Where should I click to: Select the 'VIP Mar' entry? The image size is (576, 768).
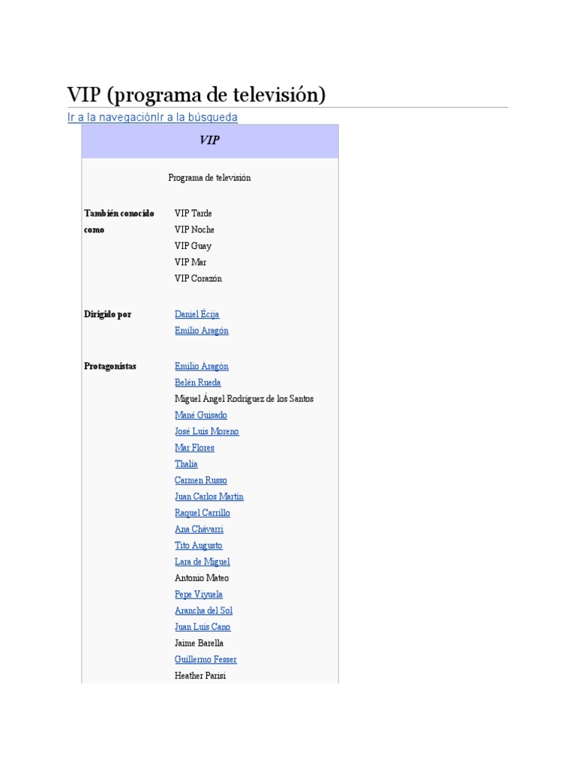190,262
